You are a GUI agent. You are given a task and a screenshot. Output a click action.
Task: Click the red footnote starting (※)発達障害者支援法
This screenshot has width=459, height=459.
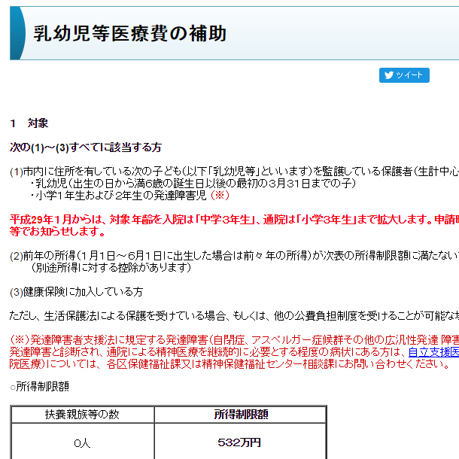(226, 340)
